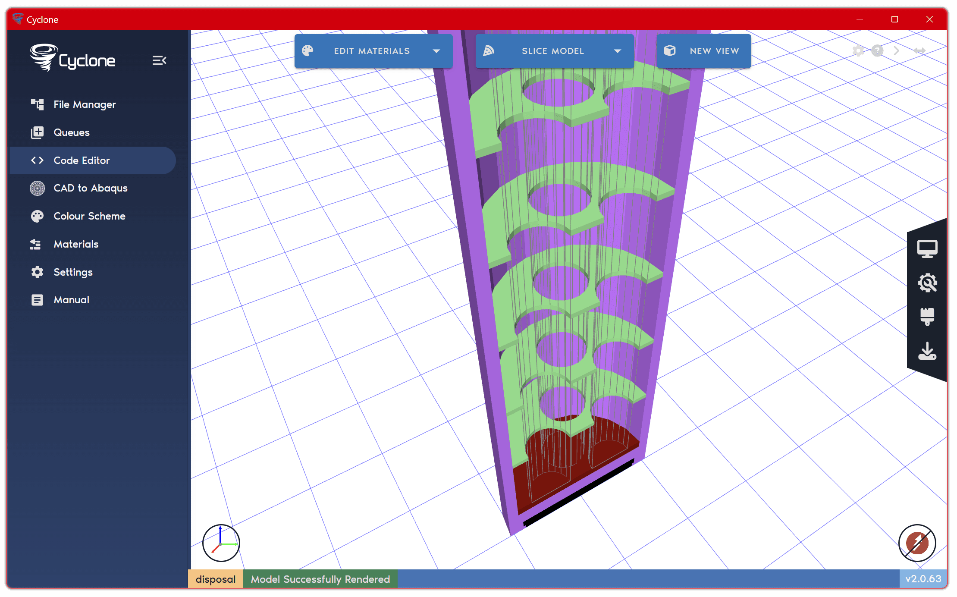Image resolution: width=957 pixels, height=597 pixels.
Task: Click the faded gear icon at top right
Action: 858,51
